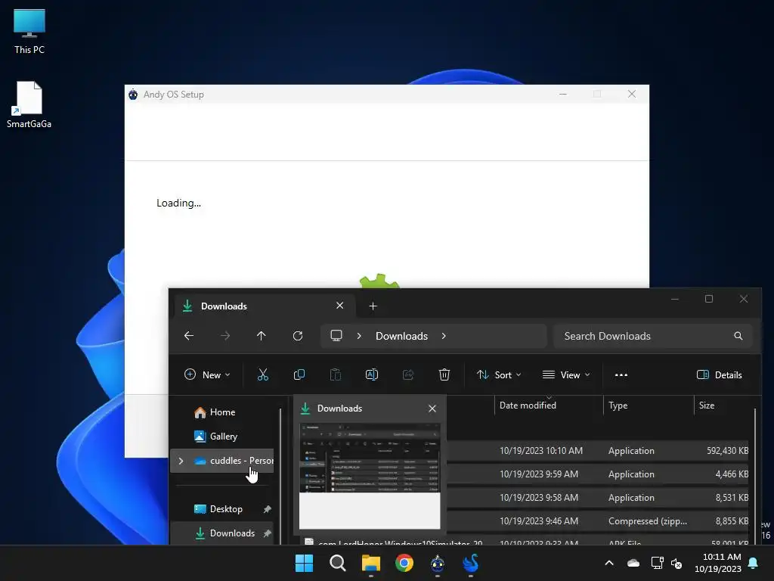Open the View dropdown
This screenshot has width=774, height=581.
coord(566,375)
